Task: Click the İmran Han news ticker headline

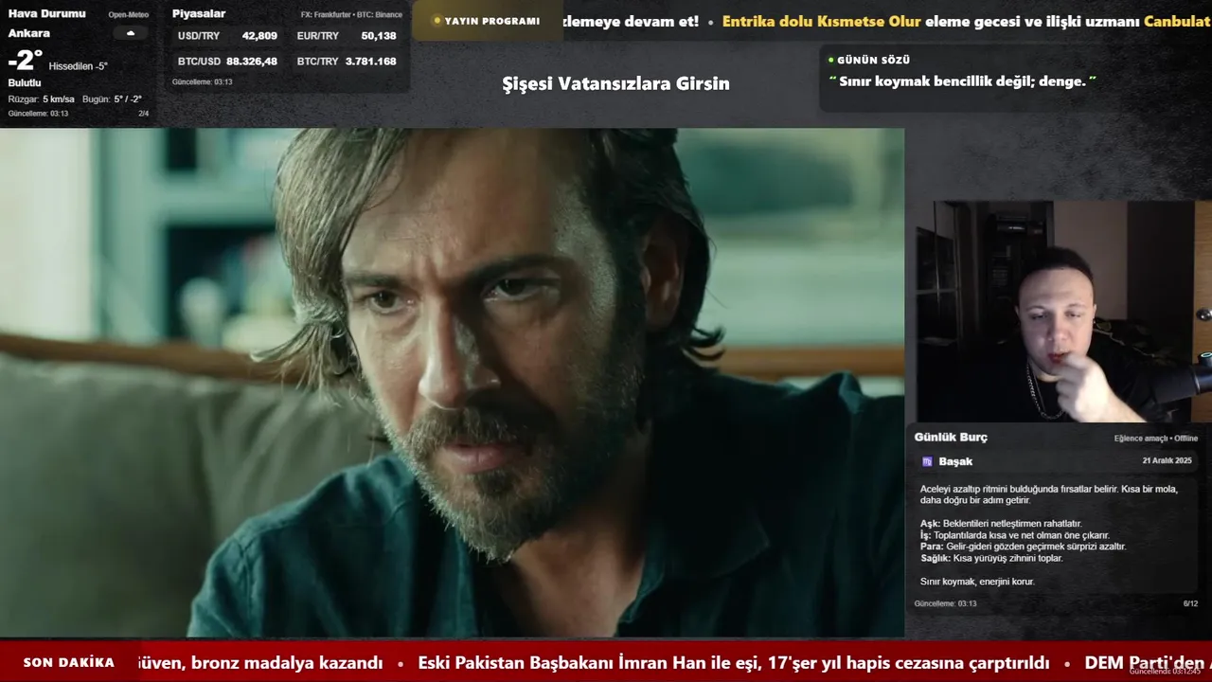Action: click(734, 662)
